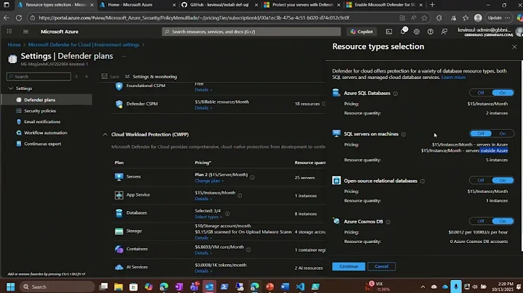The width and height of the screenshot is (523, 293).
Task: Open Visual Studio Code from taskbar
Action: pyautogui.click(x=300, y=286)
